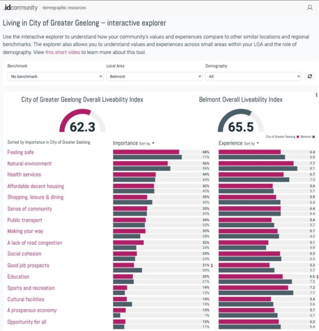319x331 pixels.
Task: Select the Natural environment attribute
Action: pos(30,164)
